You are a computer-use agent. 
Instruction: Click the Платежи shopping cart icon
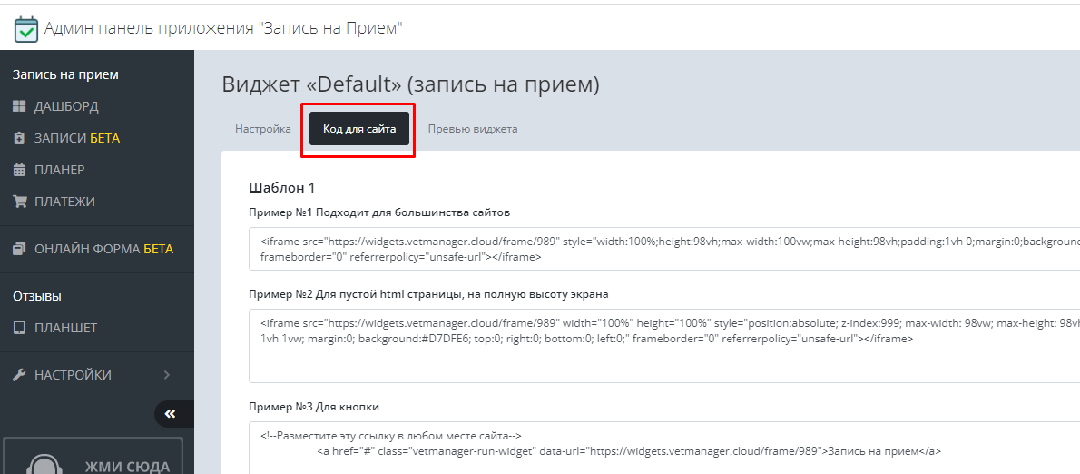[20, 202]
